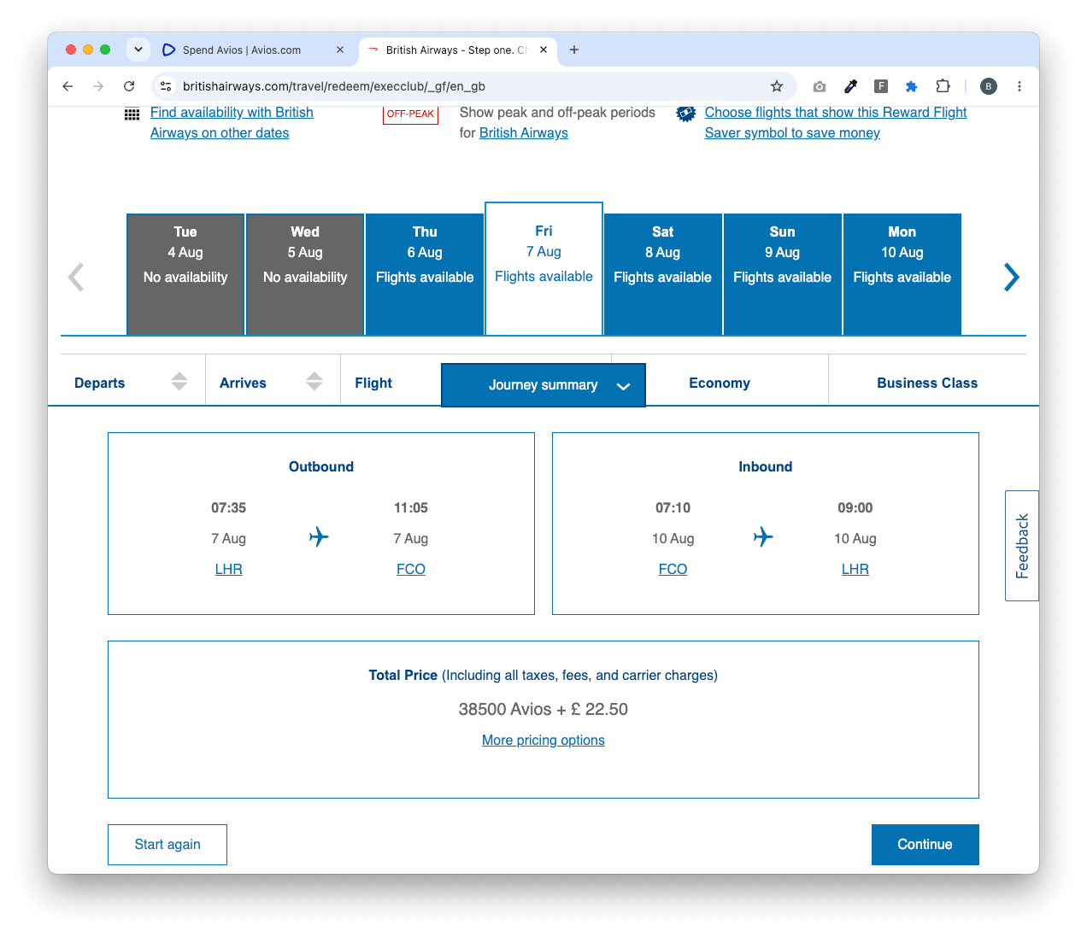
Task: Click the browser forward arrow
Action: 98,86
